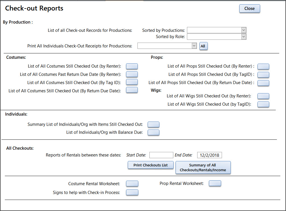Open the Sorted by Role dropdown
286x211 pixels.
(x=244, y=37)
